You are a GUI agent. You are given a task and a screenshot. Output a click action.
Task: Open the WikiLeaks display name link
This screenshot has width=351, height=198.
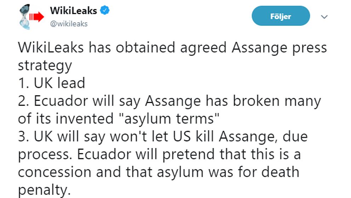(x=73, y=11)
